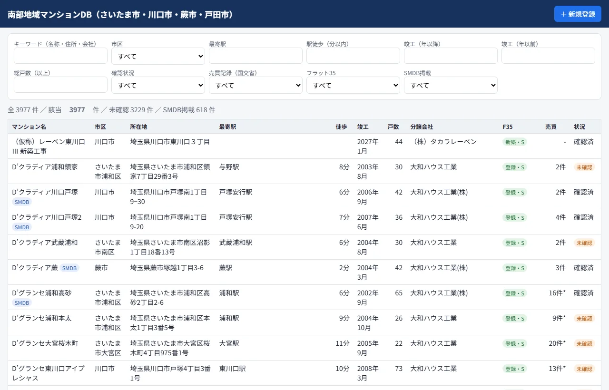The height and width of the screenshot is (390, 609).
Task: Click into the 最寄駅 filter input
Action: point(255,56)
